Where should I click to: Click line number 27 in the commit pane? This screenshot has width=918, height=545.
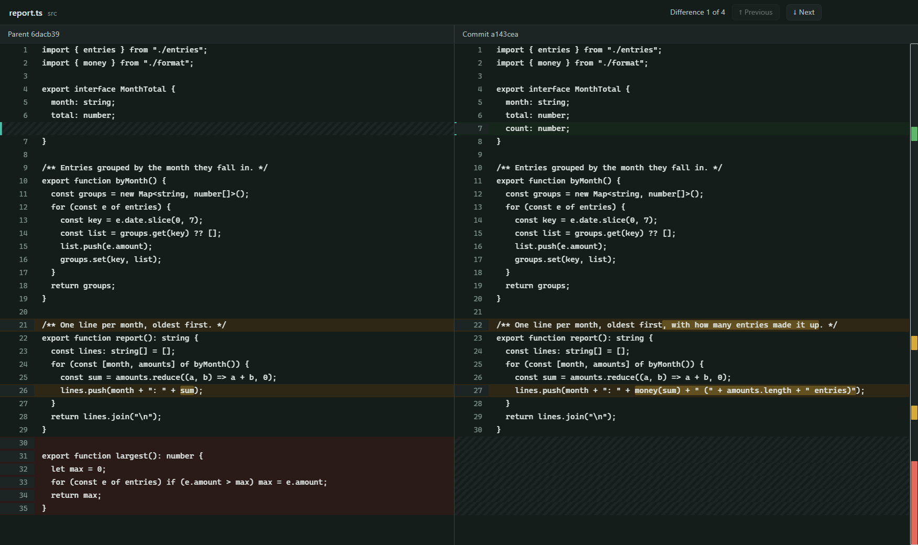tap(477, 390)
